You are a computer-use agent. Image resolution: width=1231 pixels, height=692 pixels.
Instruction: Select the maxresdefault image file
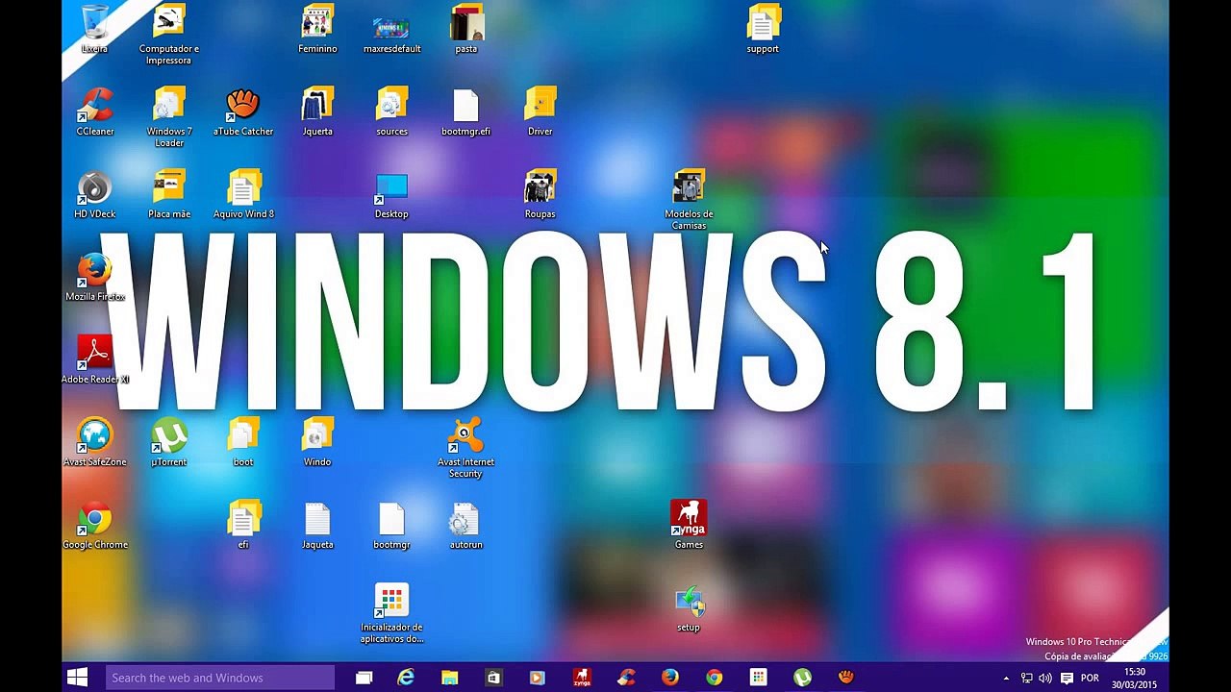point(391,28)
